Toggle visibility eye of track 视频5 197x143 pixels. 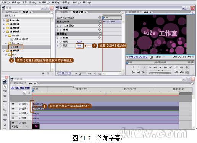pyautogui.click(x=13, y=104)
